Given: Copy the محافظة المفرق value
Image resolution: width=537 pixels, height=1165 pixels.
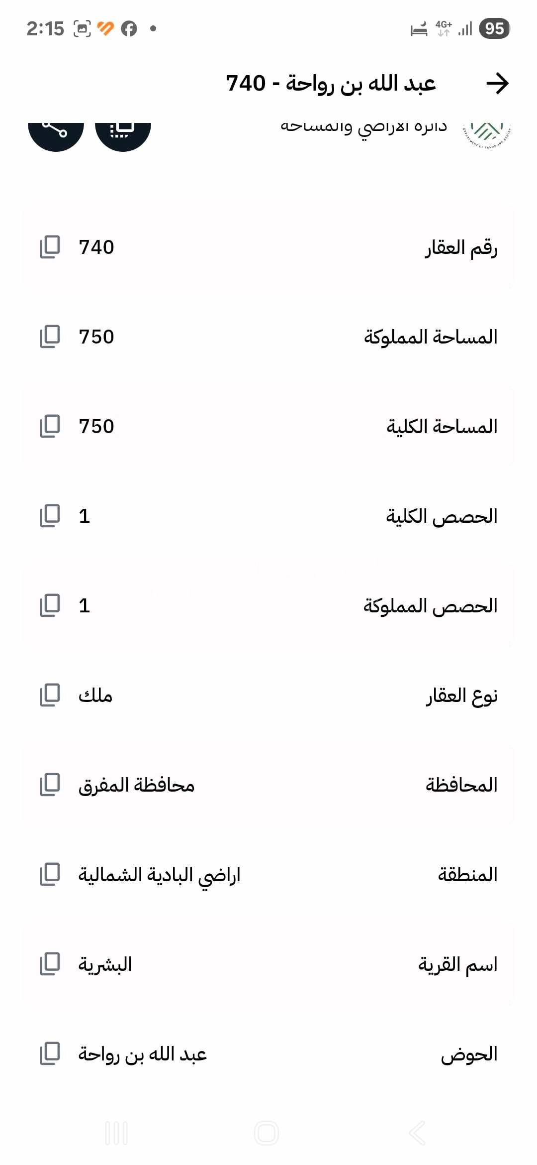Looking at the screenshot, I should pyautogui.click(x=50, y=785).
